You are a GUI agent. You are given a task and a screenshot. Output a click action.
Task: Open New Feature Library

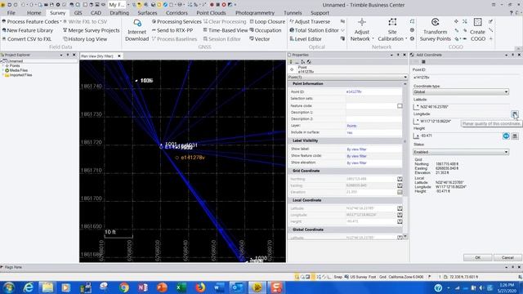[27, 30]
